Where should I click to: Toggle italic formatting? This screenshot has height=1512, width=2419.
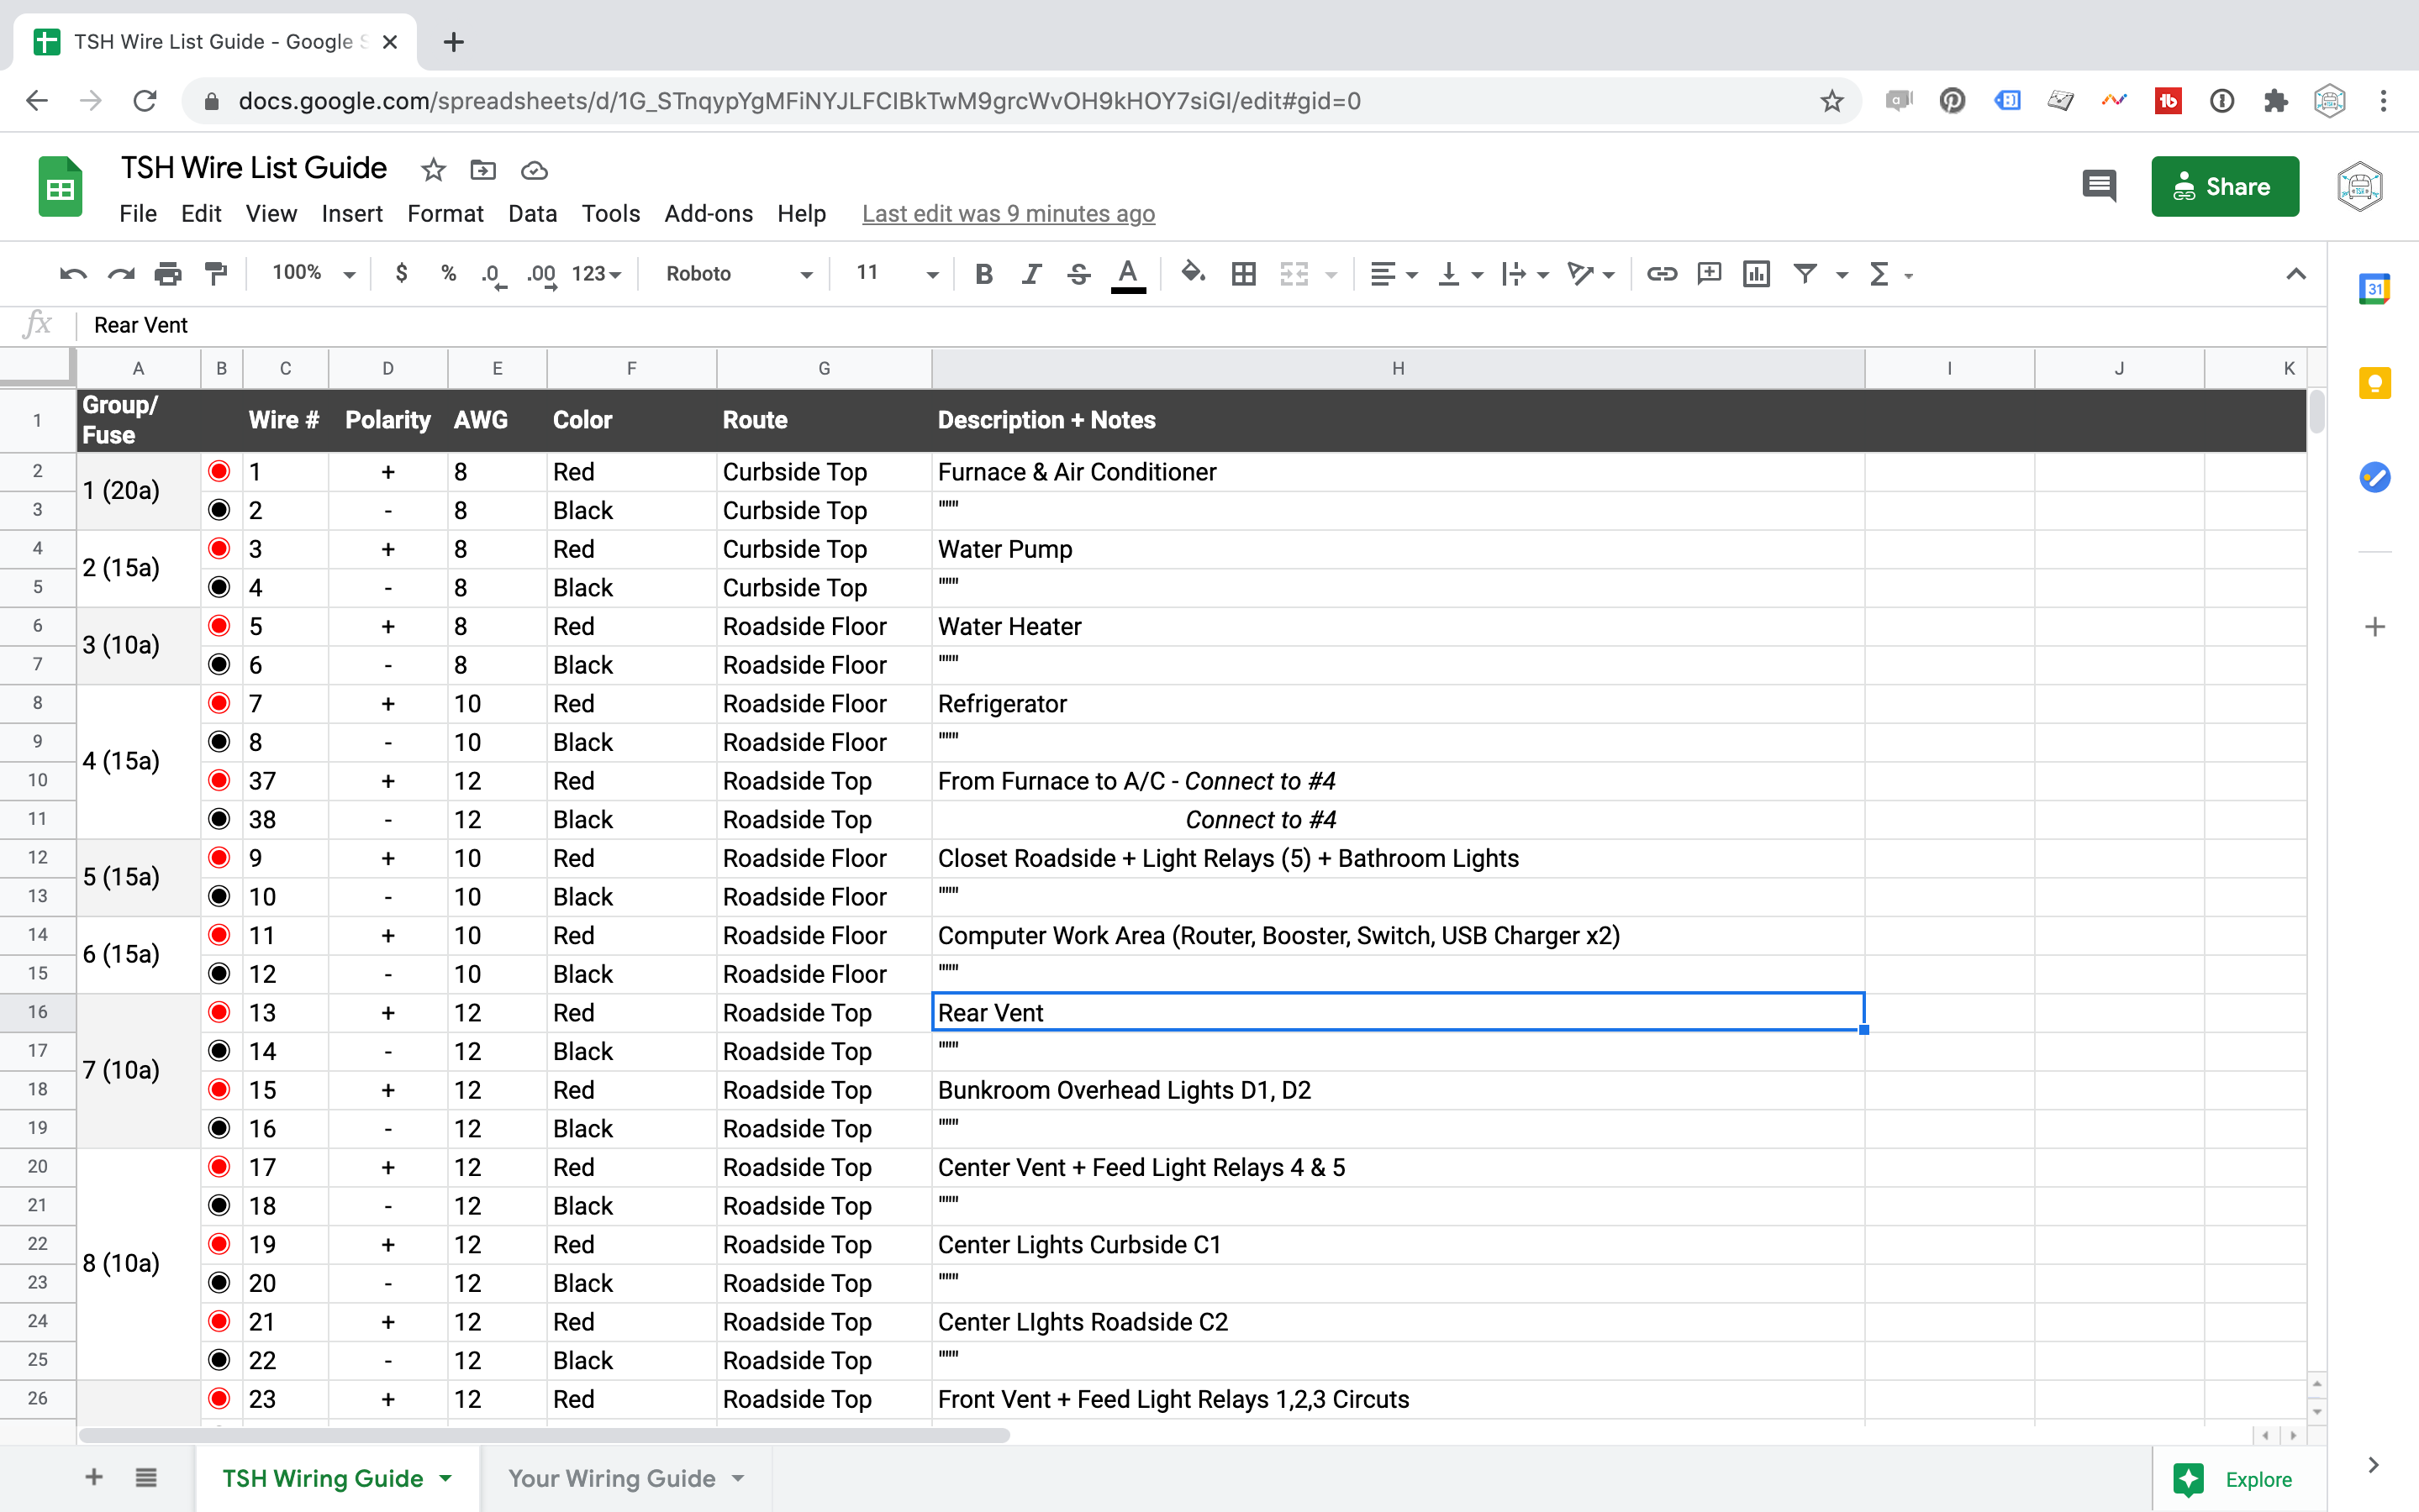[1031, 273]
